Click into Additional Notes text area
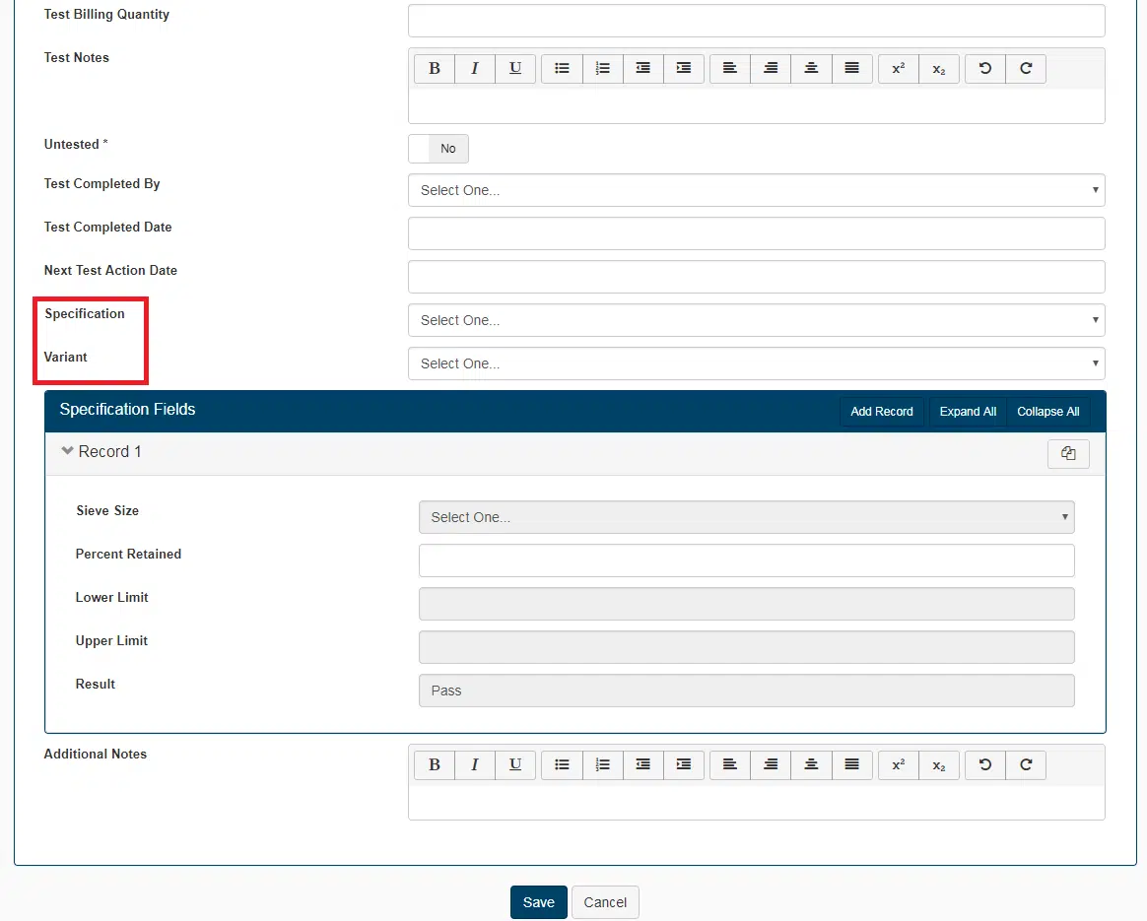 757,803
